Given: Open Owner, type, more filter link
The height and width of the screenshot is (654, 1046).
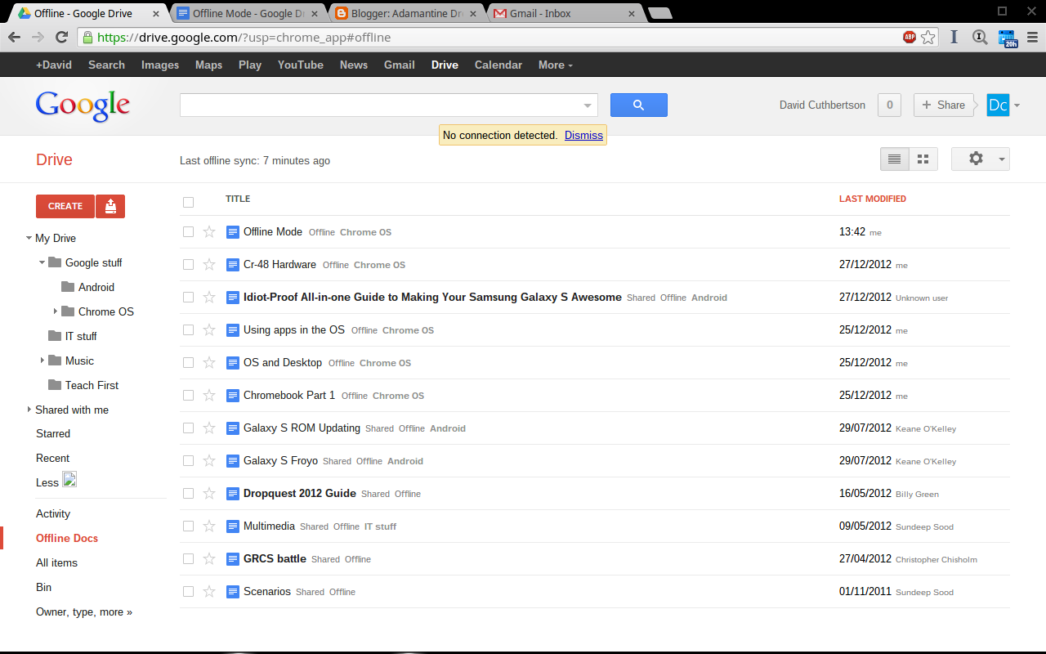Looking at the screenshot, I should click(84, 611).
